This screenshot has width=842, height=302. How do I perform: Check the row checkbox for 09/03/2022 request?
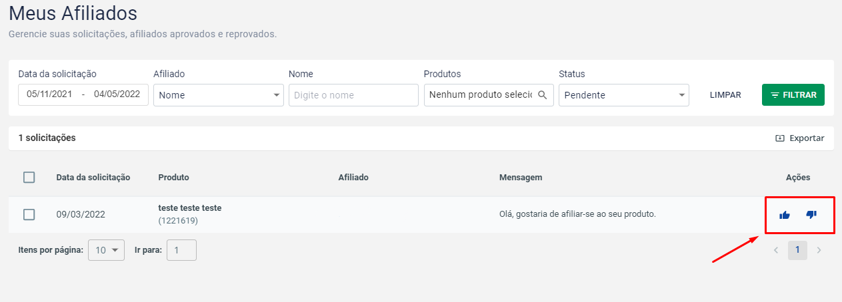click(x=29, y=214)
